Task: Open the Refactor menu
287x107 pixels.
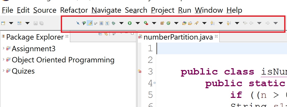Action: click(x=74, y=10)
